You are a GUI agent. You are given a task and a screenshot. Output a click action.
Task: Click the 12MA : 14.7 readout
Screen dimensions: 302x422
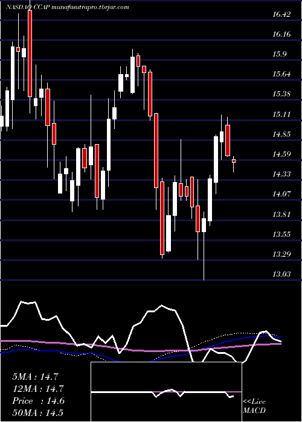(38, 389)
